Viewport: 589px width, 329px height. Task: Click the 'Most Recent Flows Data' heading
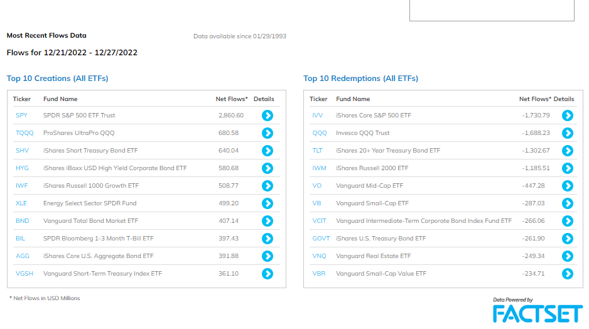(x=46, y=35)
